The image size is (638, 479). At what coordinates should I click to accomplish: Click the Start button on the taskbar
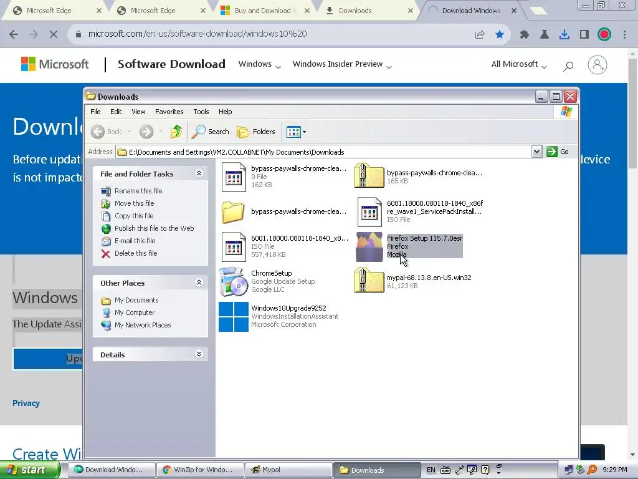[30, 470]
